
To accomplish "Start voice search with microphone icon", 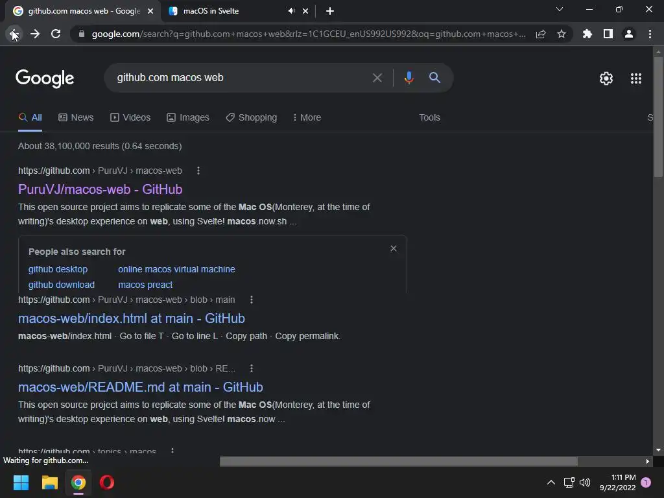I will [409, 78].
